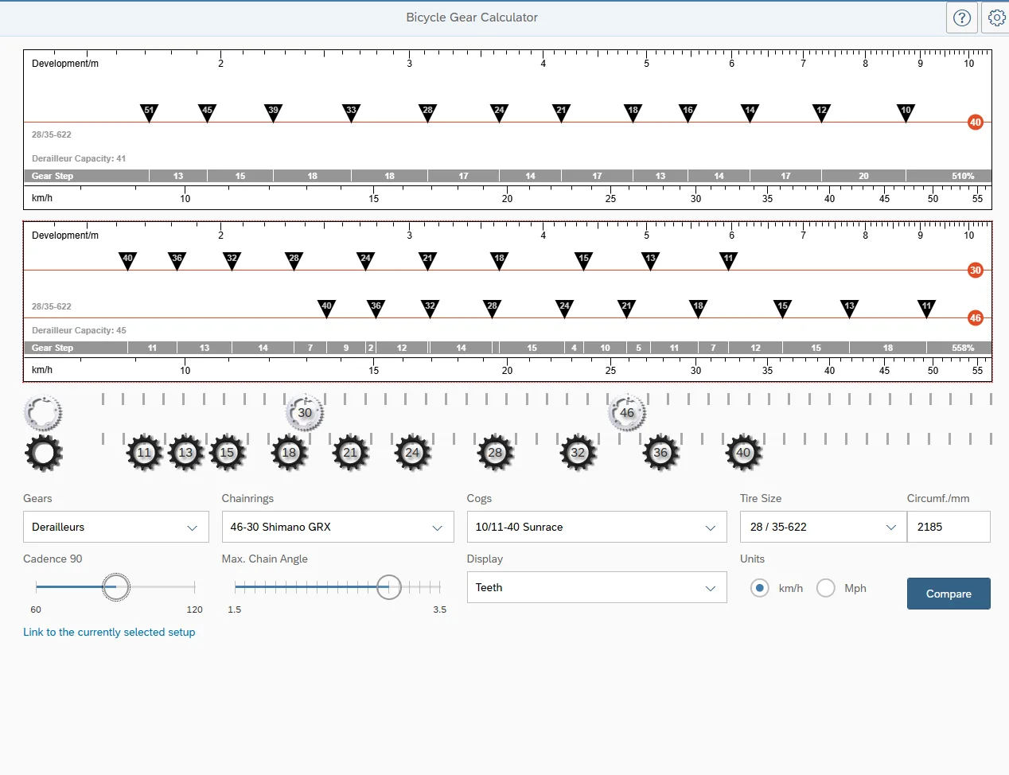Open the link to currently selected setup

[109, 632]
